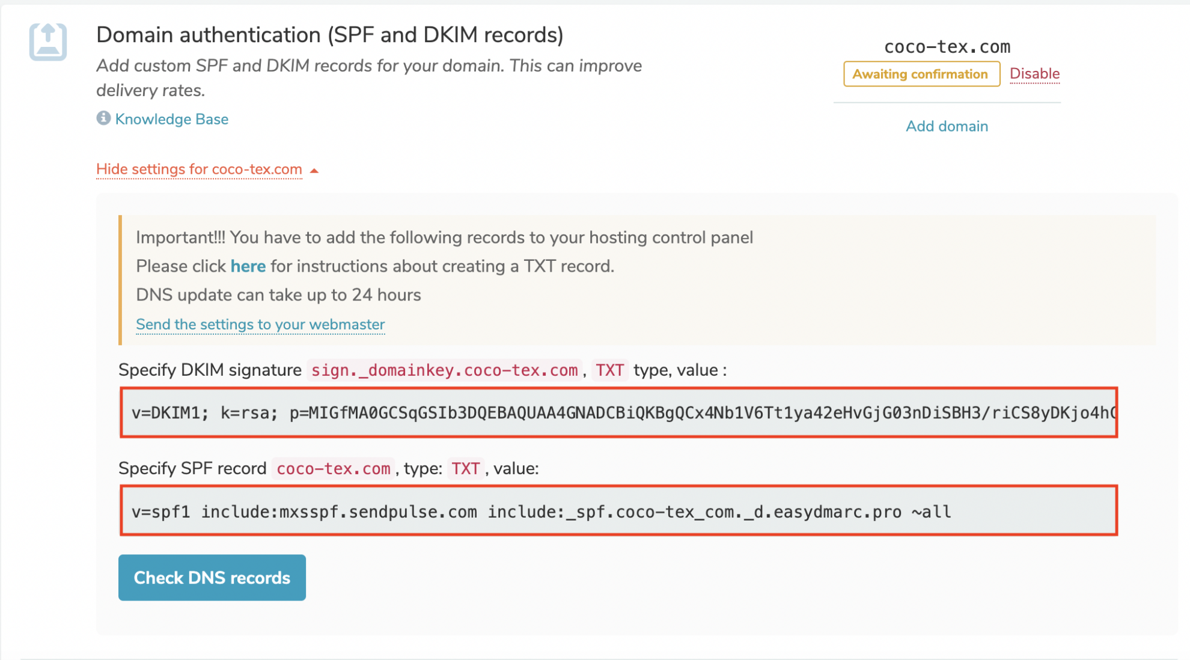The width and height of the screenshot is (1190, 660).
Task: Click the TXT type chip beside DKIM signature
Action: coord(609,370)
